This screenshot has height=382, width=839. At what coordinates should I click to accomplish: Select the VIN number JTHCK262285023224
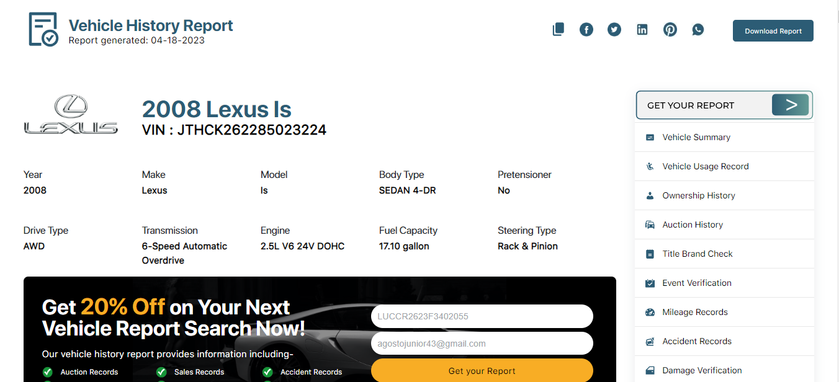[x=252, y=130]
